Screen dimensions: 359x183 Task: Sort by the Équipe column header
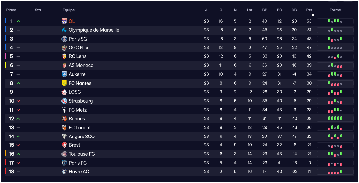(69, 10)
